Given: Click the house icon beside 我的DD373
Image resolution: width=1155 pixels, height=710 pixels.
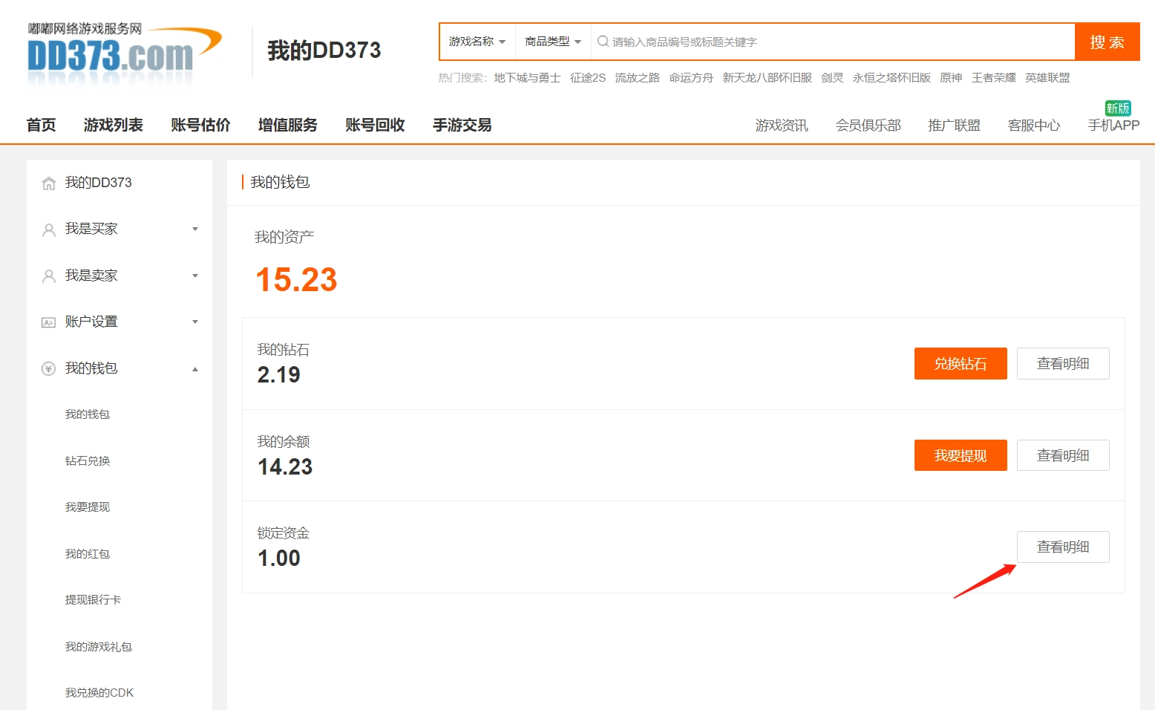Looking at the screenshot, I should 49,183.
